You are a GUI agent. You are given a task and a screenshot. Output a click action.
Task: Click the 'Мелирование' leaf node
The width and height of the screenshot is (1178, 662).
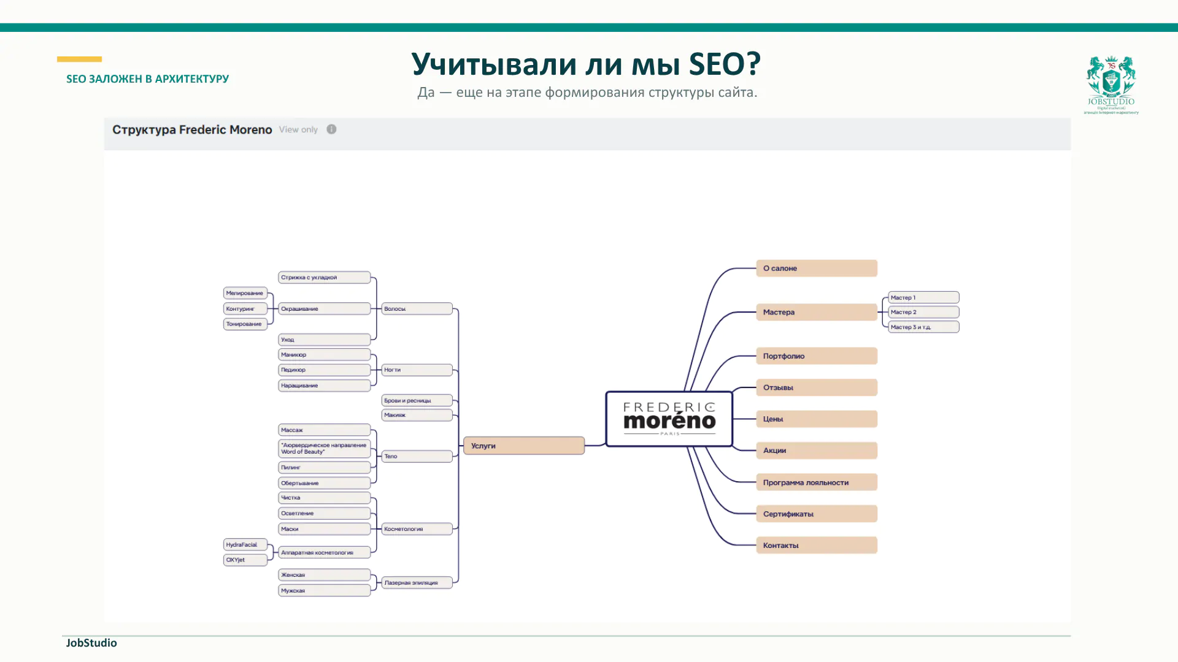(x=245, y=293)
